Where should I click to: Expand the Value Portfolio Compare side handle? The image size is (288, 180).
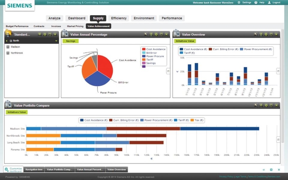click(x=278, y=139)
